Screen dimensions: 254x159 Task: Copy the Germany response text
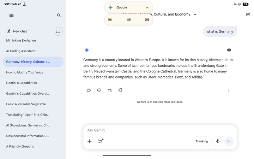(120, 90)
